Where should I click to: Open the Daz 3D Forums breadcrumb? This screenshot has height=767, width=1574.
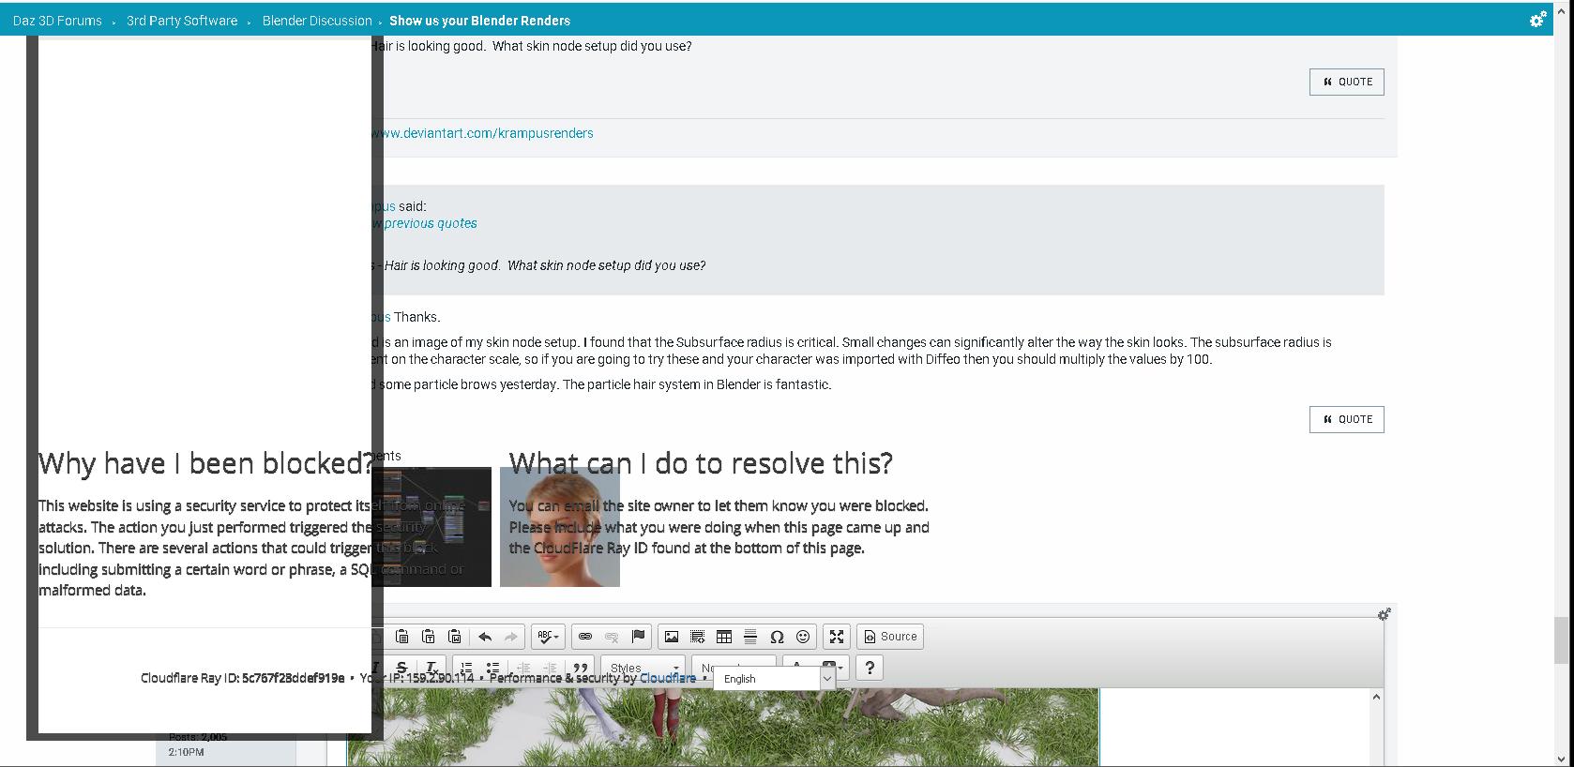click(57, 21)
